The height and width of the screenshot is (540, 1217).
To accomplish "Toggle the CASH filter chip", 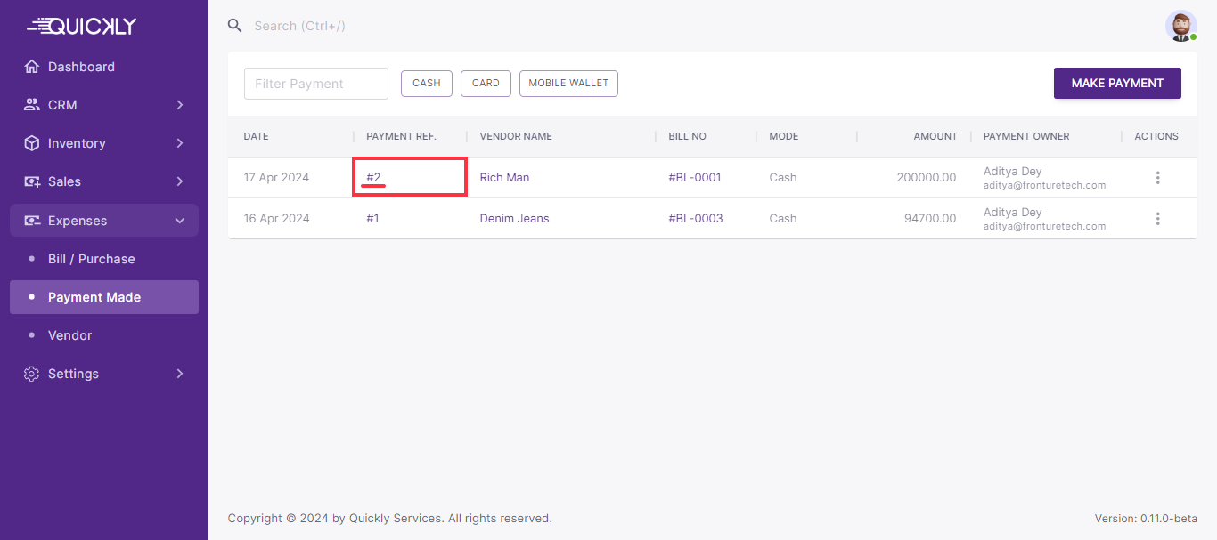I will (427, 83).
